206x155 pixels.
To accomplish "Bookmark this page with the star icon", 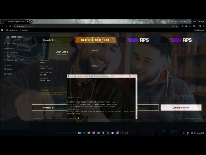I will coord(177,26).
